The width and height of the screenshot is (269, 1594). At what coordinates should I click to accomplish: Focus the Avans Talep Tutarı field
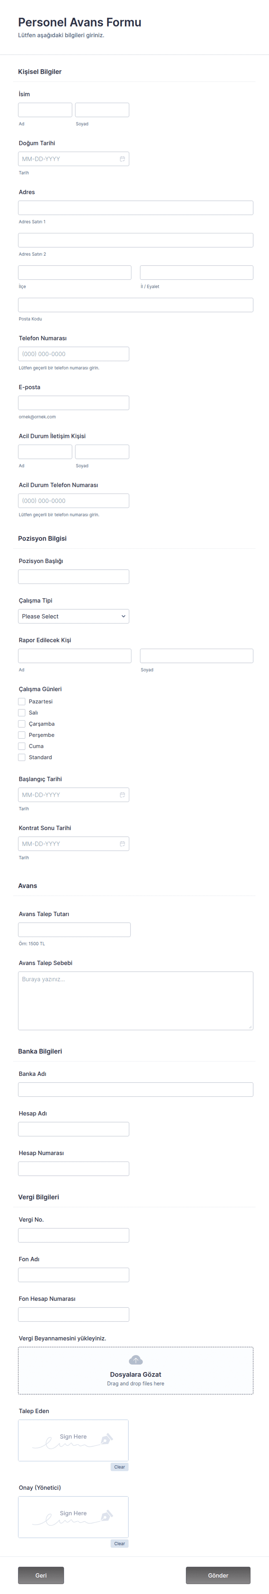click(74, 929)
